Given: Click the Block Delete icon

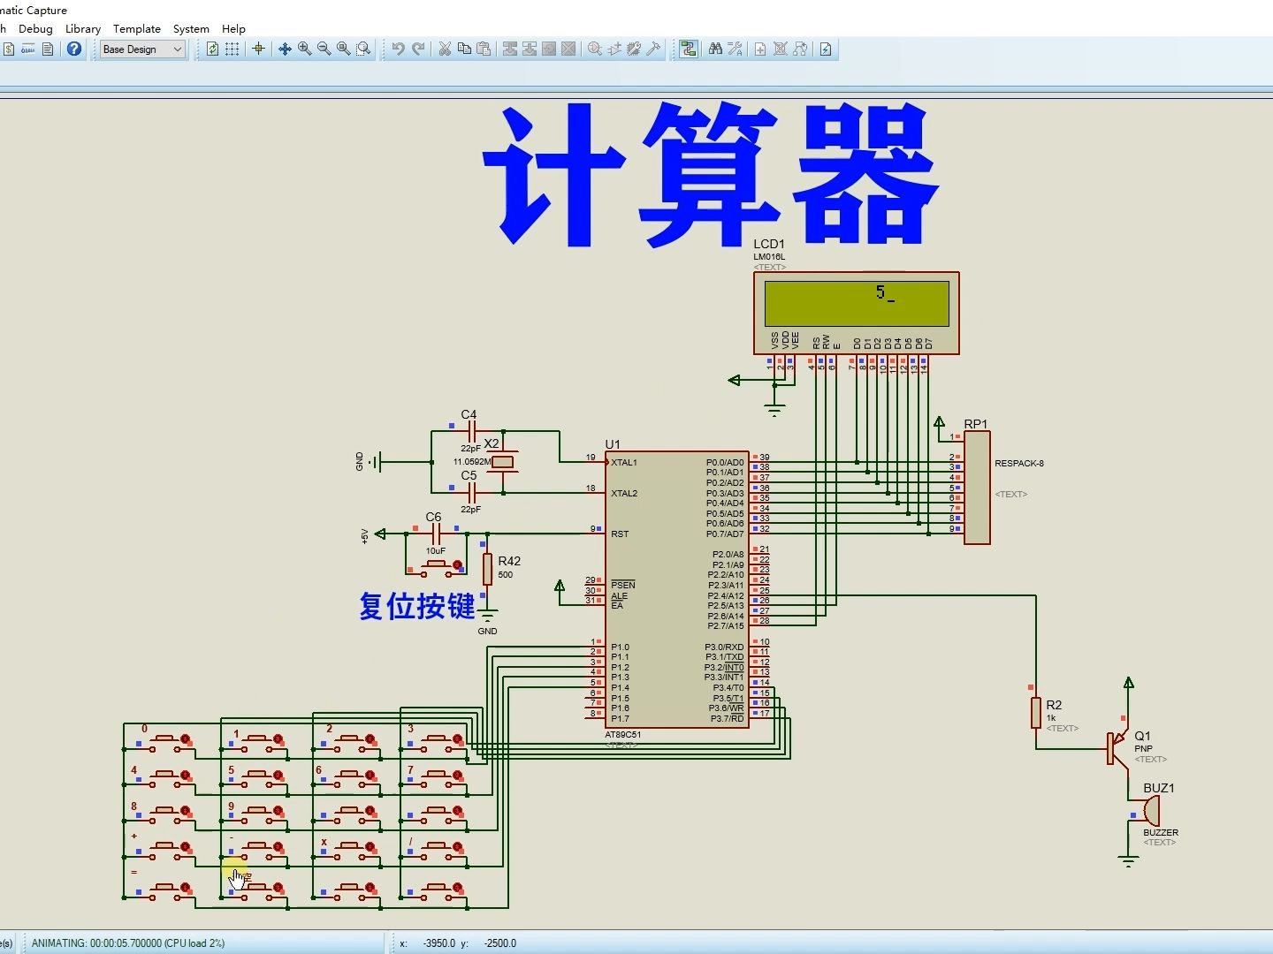Looking at the screenshot, I should click(x=568, y=49).
